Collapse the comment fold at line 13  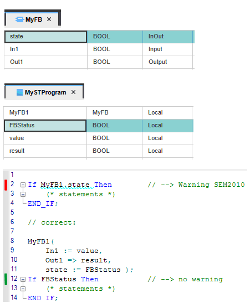pyautogui.click(x=23, y=289)
